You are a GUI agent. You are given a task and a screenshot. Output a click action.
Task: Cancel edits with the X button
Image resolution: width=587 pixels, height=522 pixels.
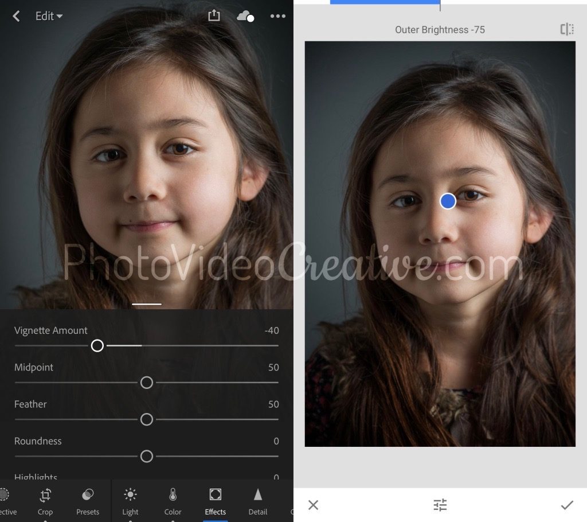coord(312,505)
